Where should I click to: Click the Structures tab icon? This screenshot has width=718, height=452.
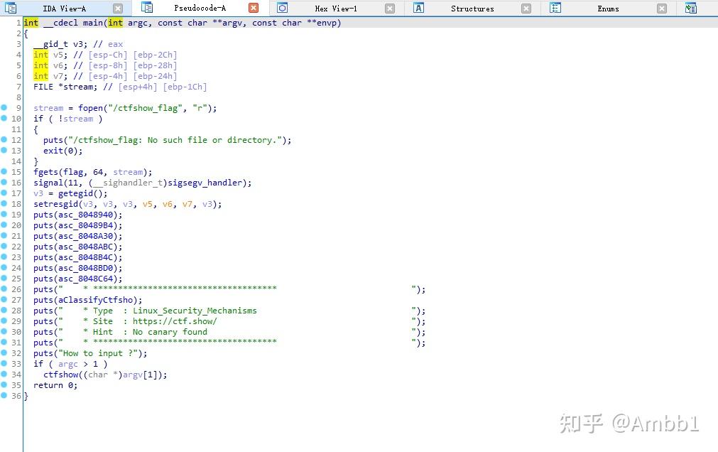pos(419,8)
